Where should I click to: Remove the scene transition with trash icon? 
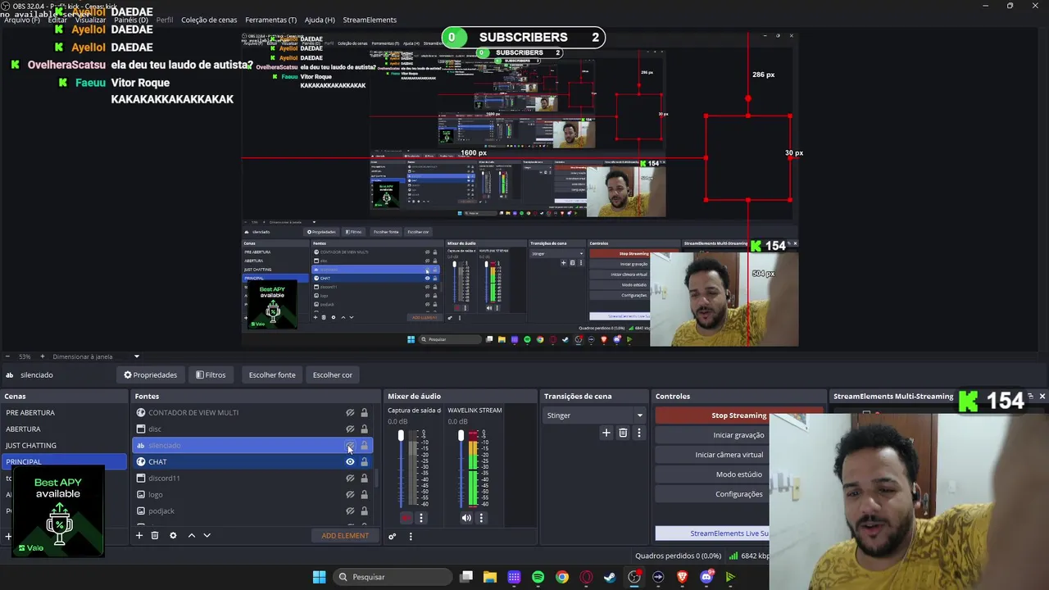(x=623, y=433)
